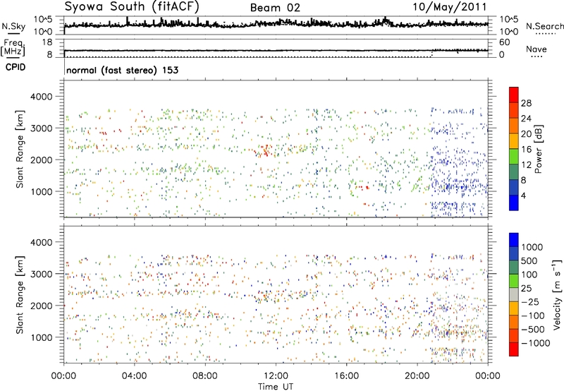Click the "20" power colorbar value
The width and height of the screenshot is (564, 391).
526,134
